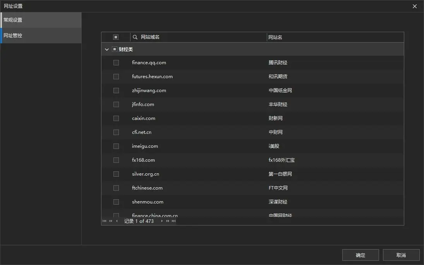
Task: Check the finance.qq.com row checkbox
Action: click(116, 63)
